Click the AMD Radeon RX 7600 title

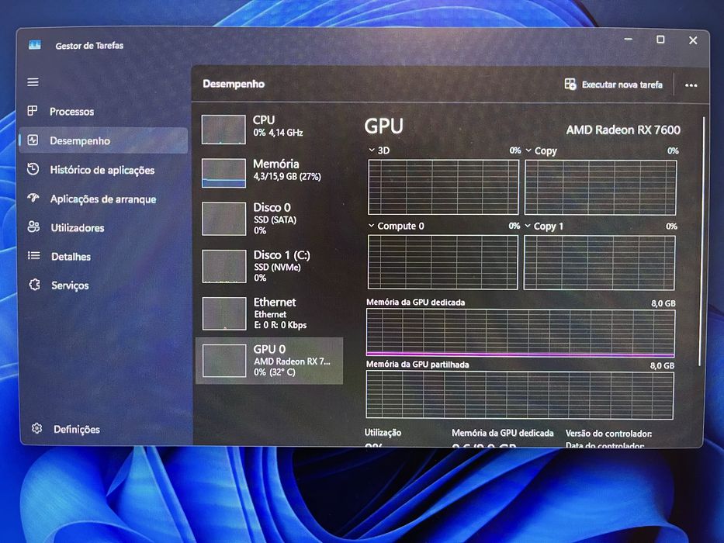point(623,130)
